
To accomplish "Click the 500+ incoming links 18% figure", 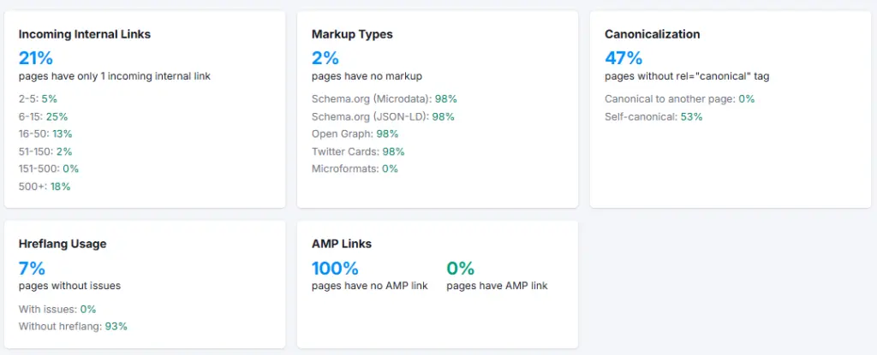I will point(60,186).
